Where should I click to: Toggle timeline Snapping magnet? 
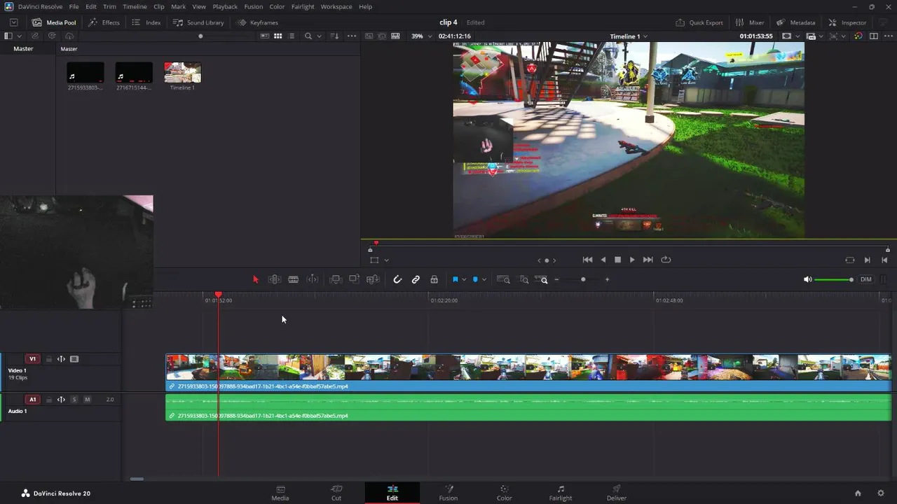[397, 279]
